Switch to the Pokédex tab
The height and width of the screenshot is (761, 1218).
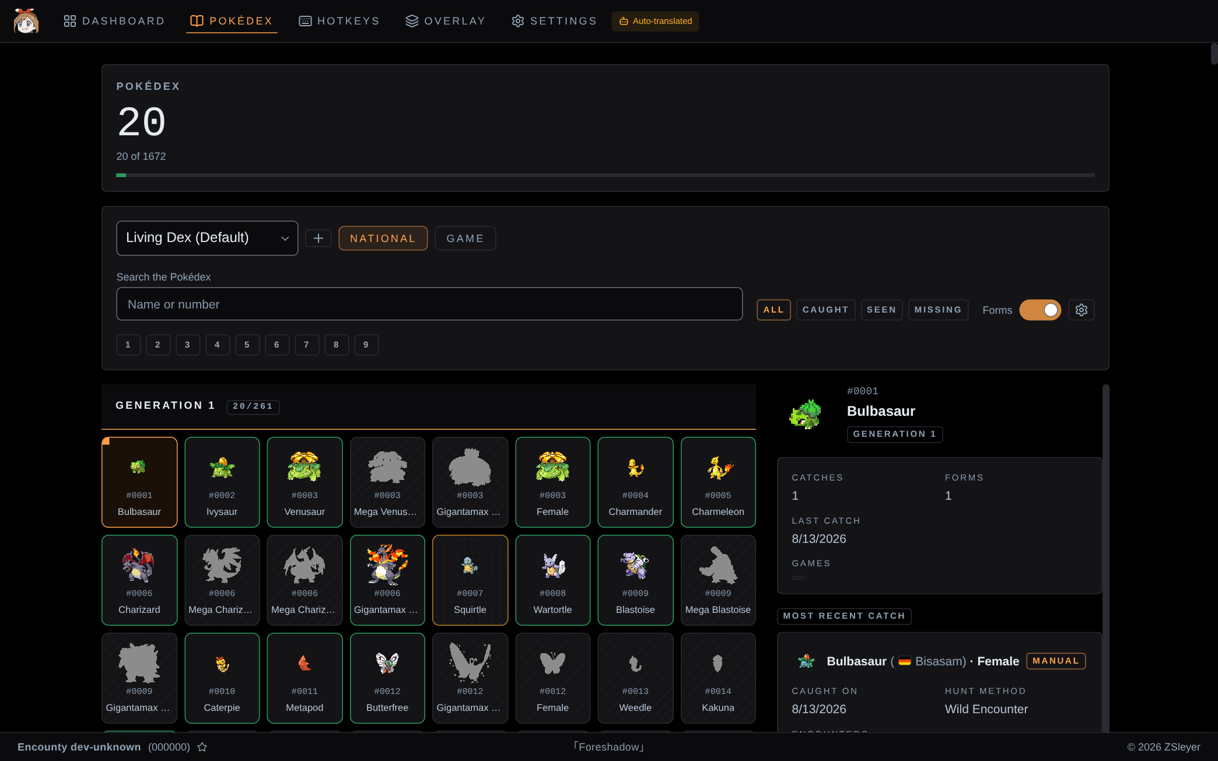point(232,21)
